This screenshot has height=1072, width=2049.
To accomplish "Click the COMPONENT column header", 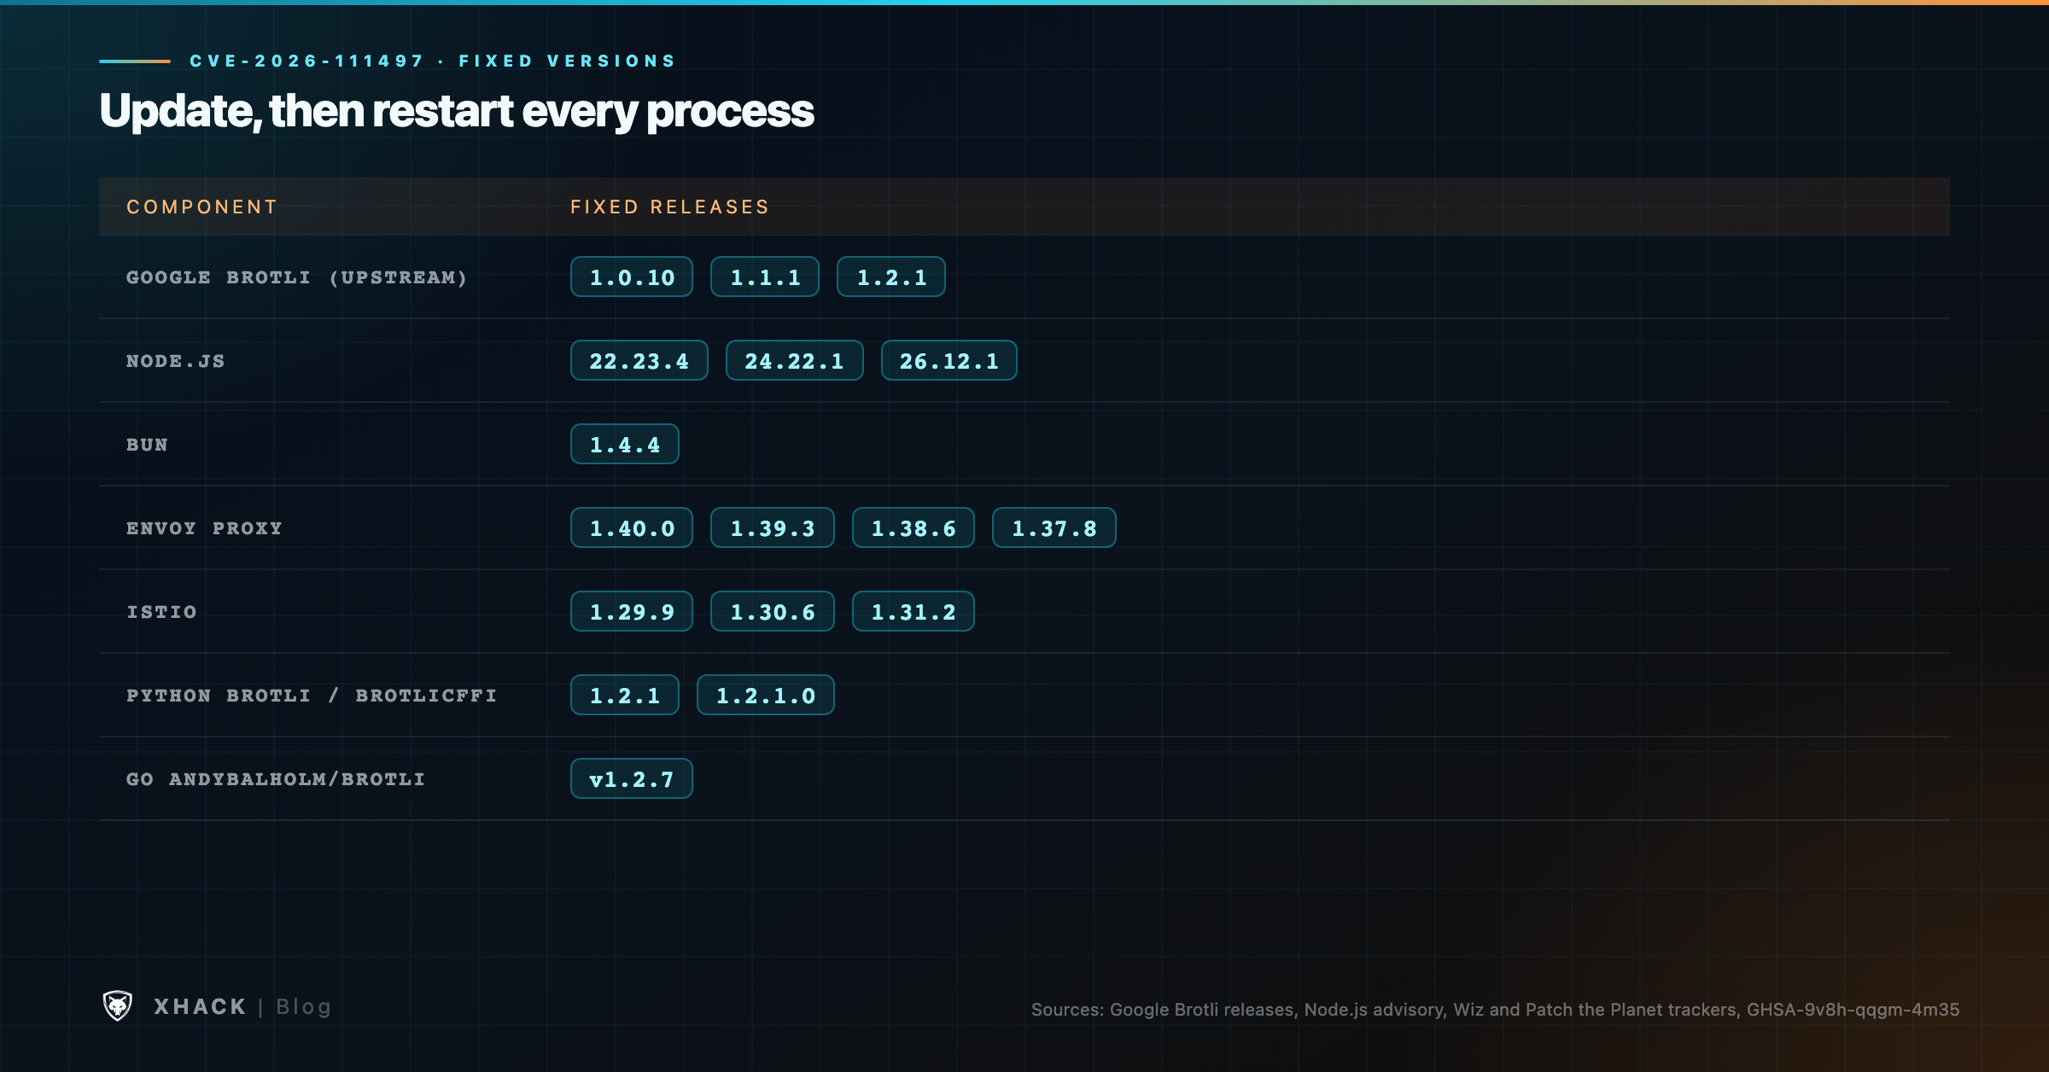I will [202, 207].
